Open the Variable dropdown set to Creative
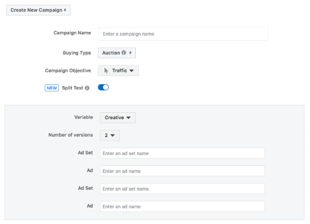The width and height of the screenshot is (310, 224). [118, 118]
